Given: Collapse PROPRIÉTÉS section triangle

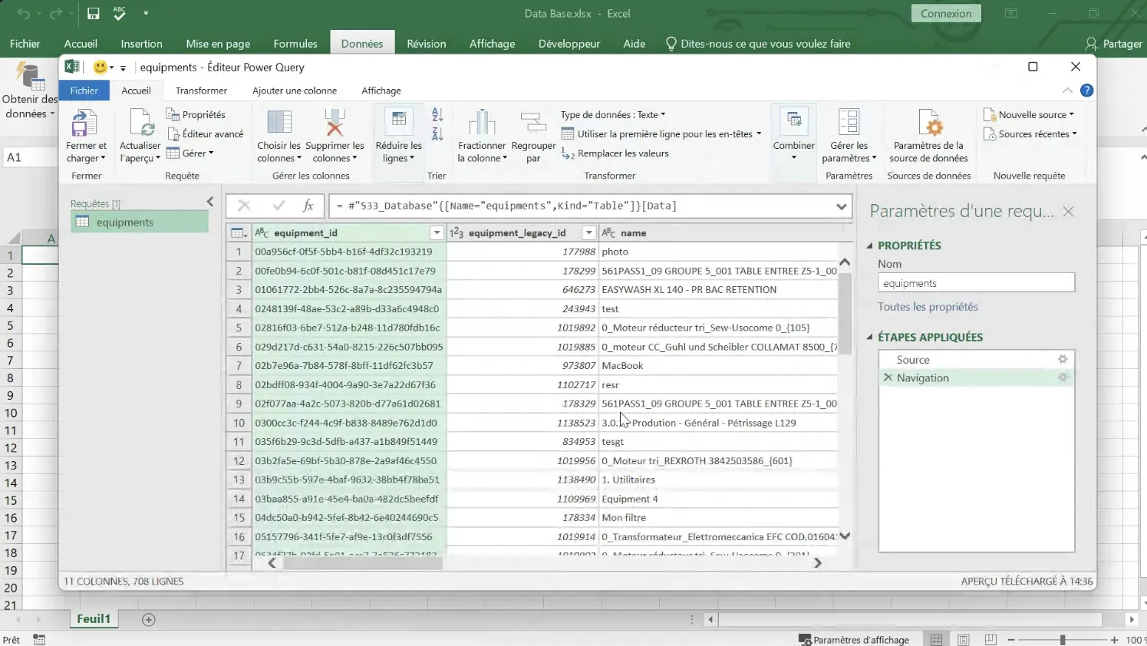Looking at the screenshot, I should [870, 246].
